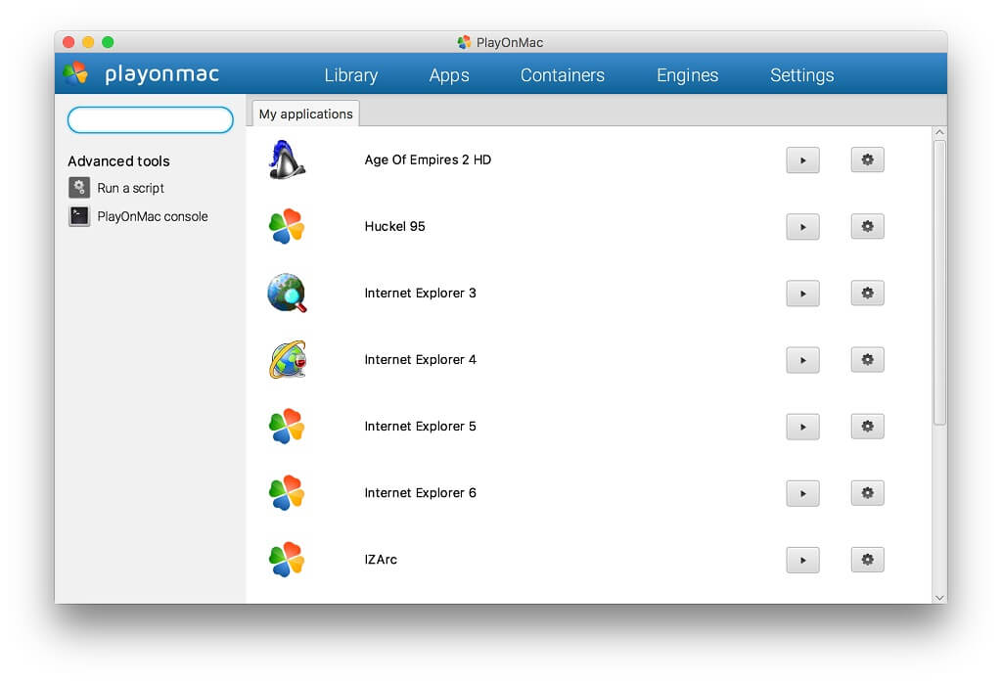Screen dimensions: 1002x682
Task: Select the Internet Explorer 4 name
Action: point(420,359)
